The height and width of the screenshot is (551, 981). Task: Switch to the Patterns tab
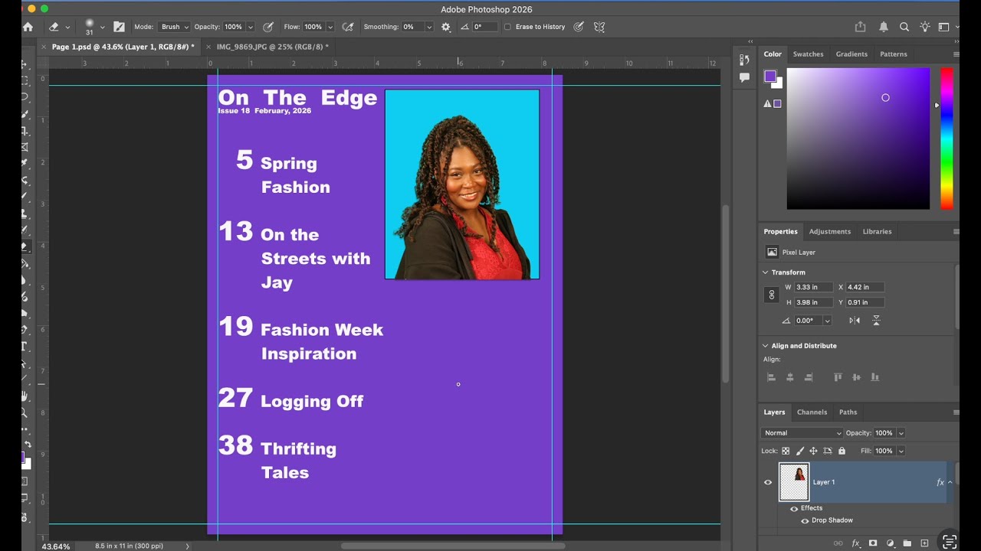click(894, 54)
